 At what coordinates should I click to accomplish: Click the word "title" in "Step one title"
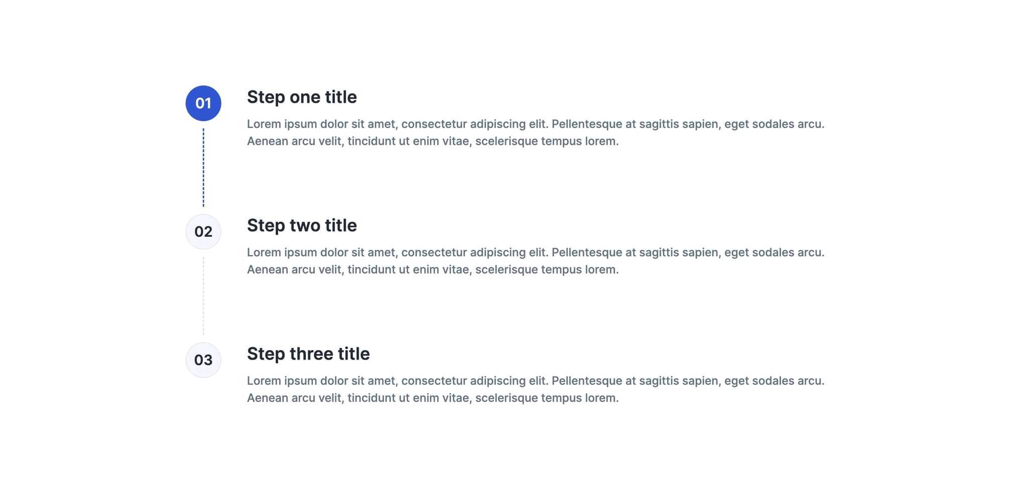coord(340,97)
